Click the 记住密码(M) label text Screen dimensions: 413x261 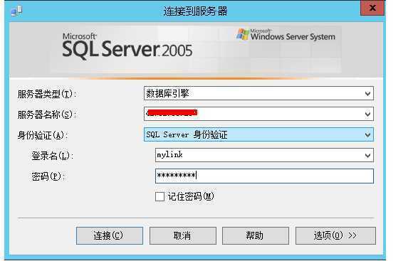[x=191, y=196]
